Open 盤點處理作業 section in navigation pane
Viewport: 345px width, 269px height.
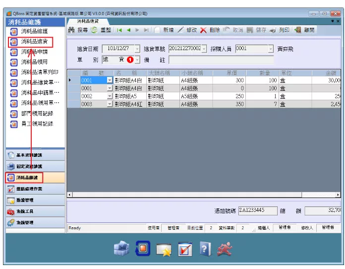29,189
